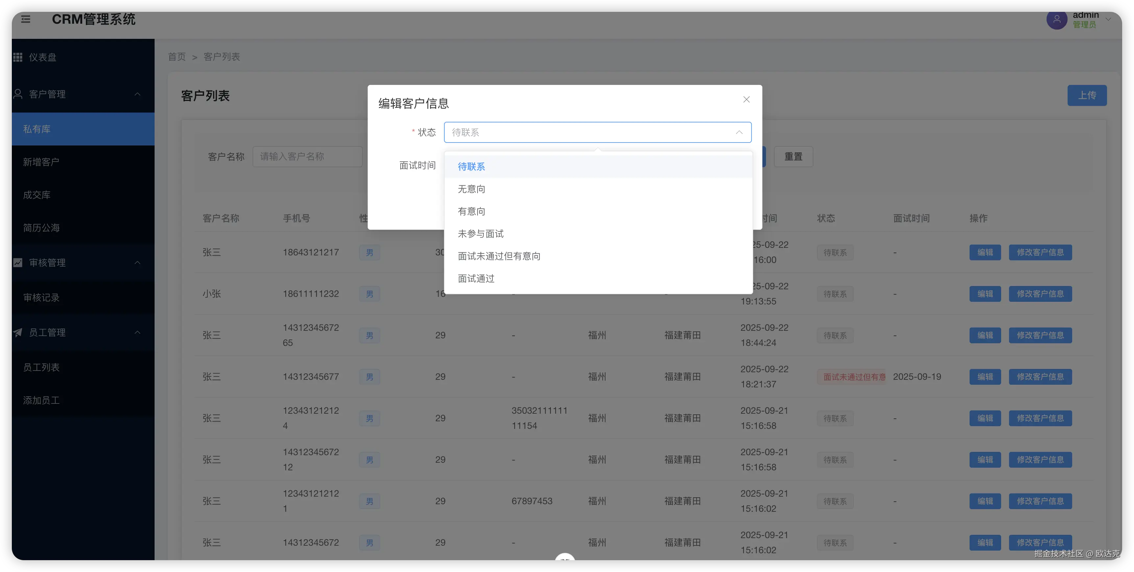Click the dashboard grid icon
The width and height of the screenshot is (1134, 572).
[18, 57]
